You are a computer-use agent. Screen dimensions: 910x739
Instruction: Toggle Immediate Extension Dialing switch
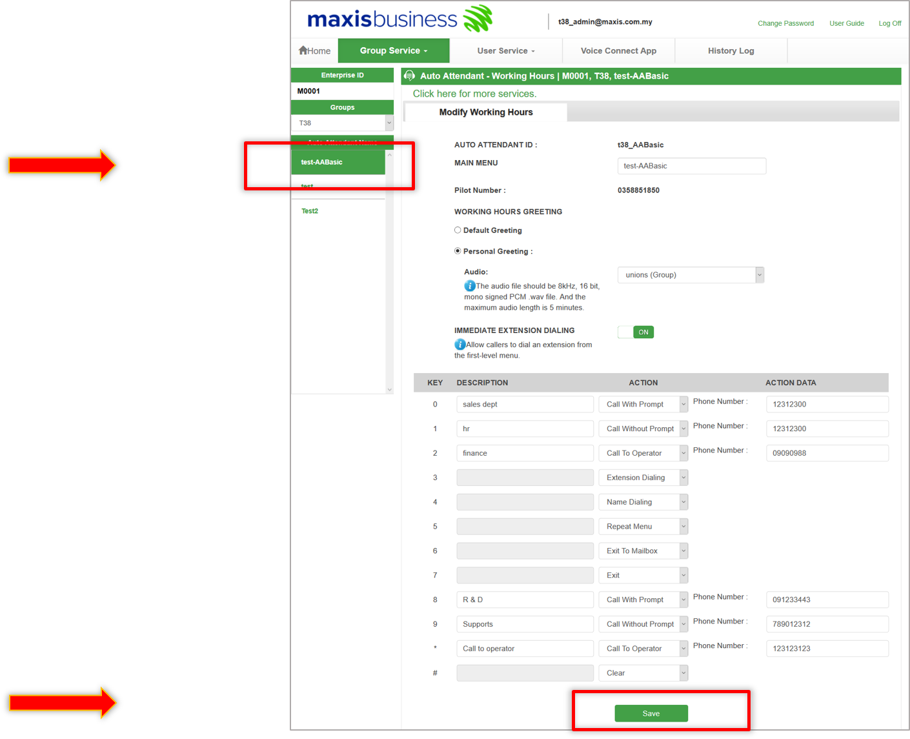point(636,332)
